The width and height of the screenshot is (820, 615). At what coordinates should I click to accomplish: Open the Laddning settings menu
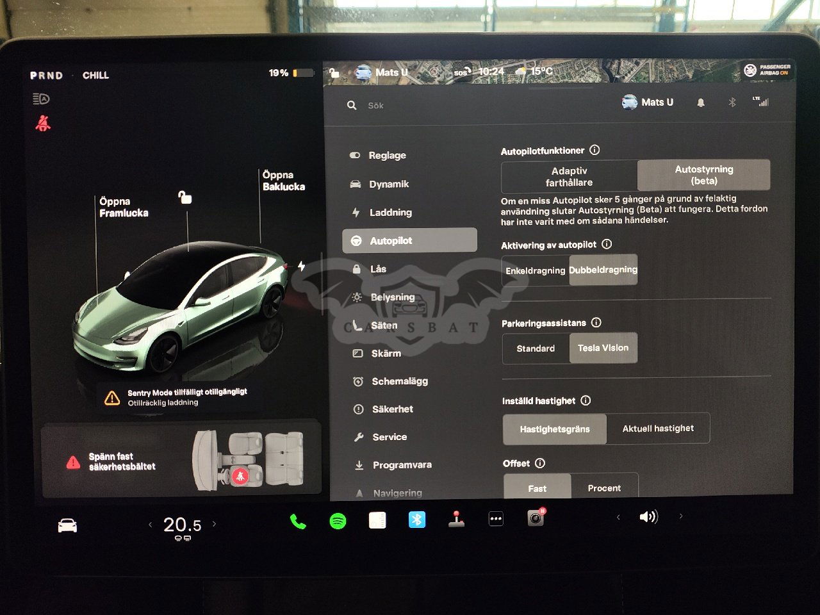coord(390,213)
